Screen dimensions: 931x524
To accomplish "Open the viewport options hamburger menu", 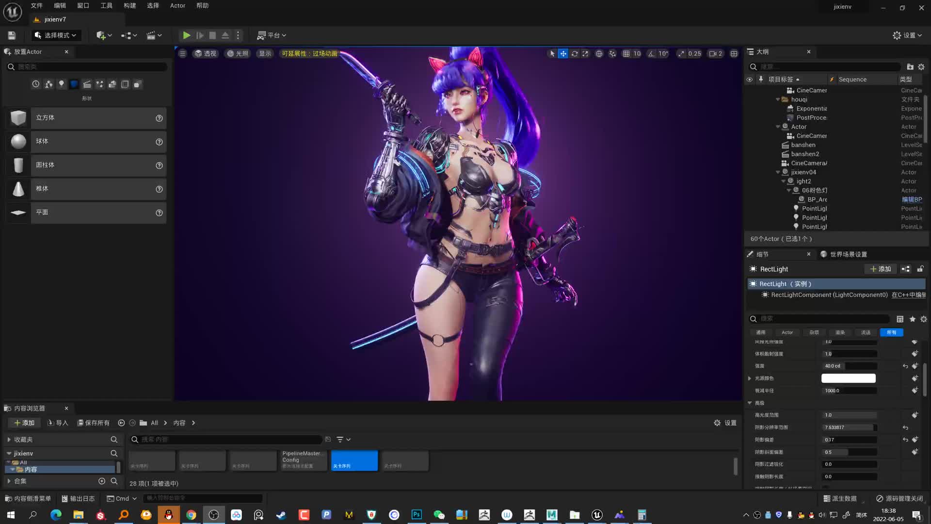I will (x=183, y=54).
